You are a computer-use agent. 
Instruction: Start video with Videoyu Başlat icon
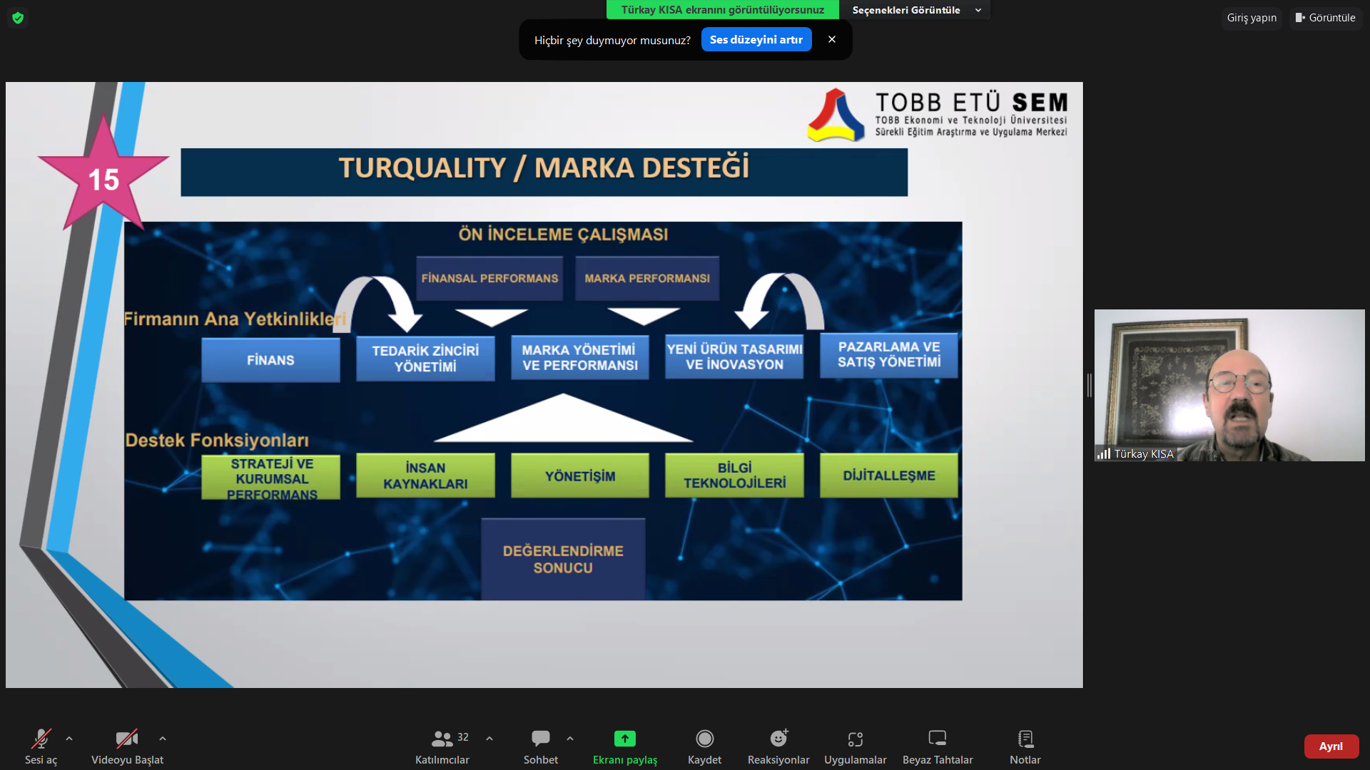coord(126,739)
